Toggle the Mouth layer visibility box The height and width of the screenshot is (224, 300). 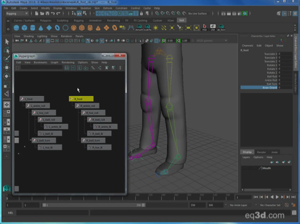(x=244, y=168)
